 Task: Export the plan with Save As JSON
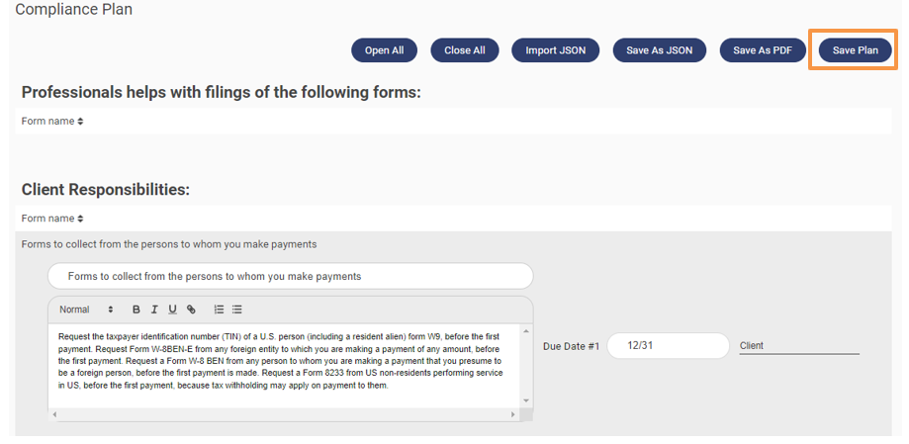pos(659,50)
